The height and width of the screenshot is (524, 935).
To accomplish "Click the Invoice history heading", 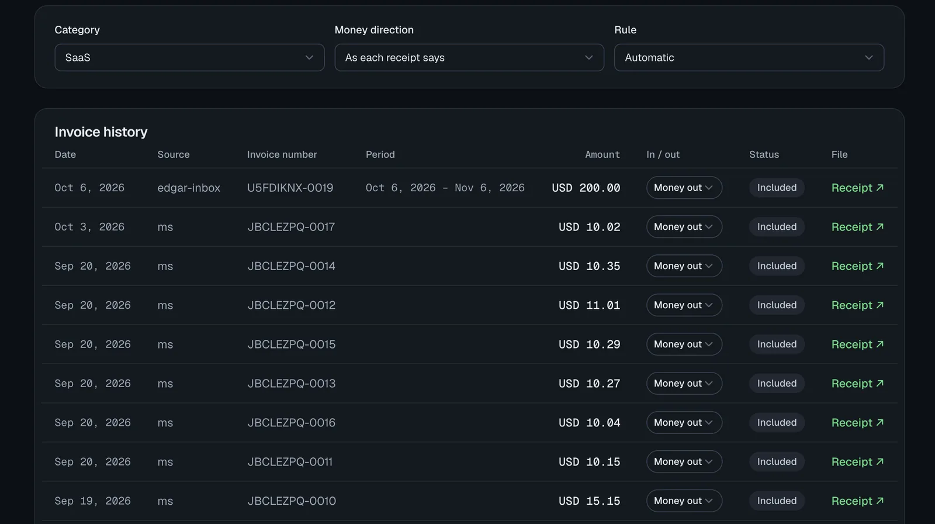I will click(101, 132).
